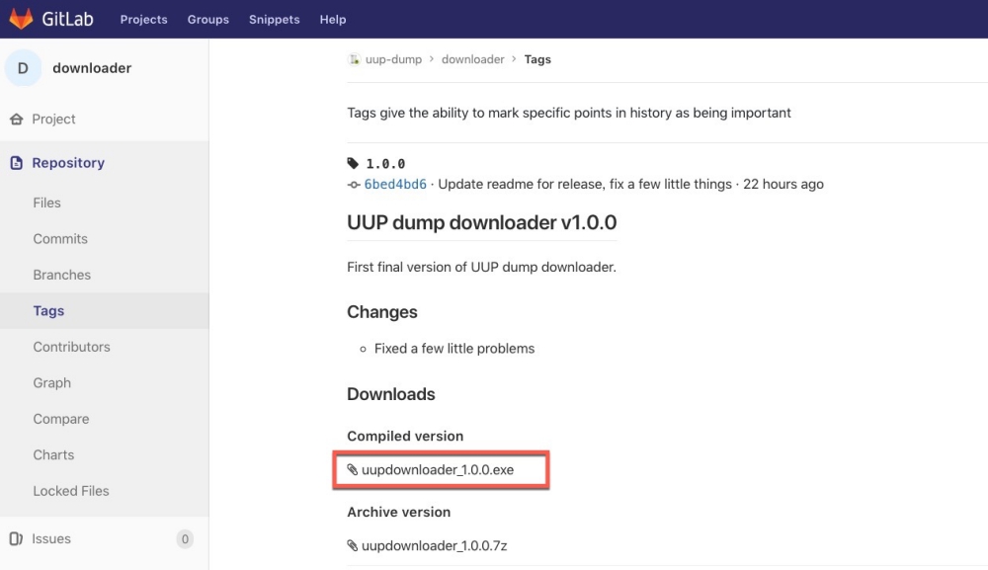Open Locked Files in the sidebar
Image resolution: width=988 pixels, height=570 pixels.
click(x=71, y=491)
